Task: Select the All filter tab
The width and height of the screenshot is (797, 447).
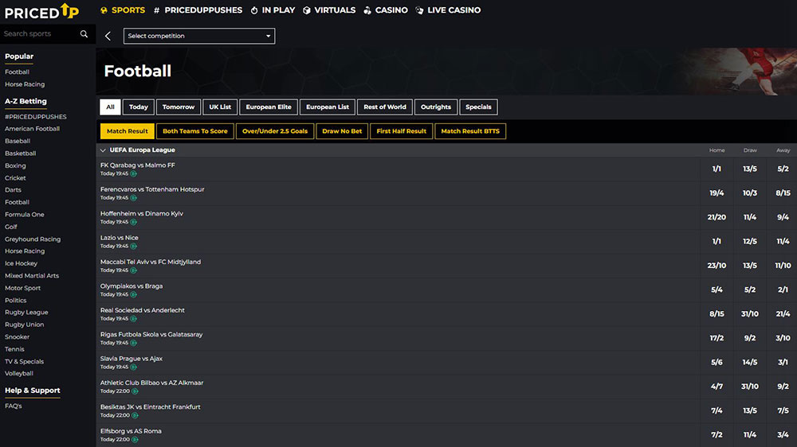Action: click(x=110, y=107)
